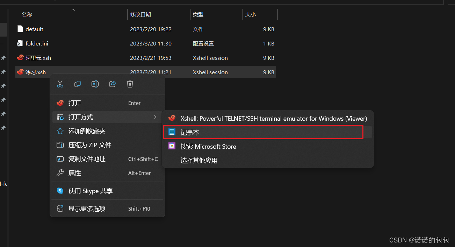Choose 使用 Skype 共享 entry
The width and height of the screenshot is (455, 247).
[x=108, y=191]
